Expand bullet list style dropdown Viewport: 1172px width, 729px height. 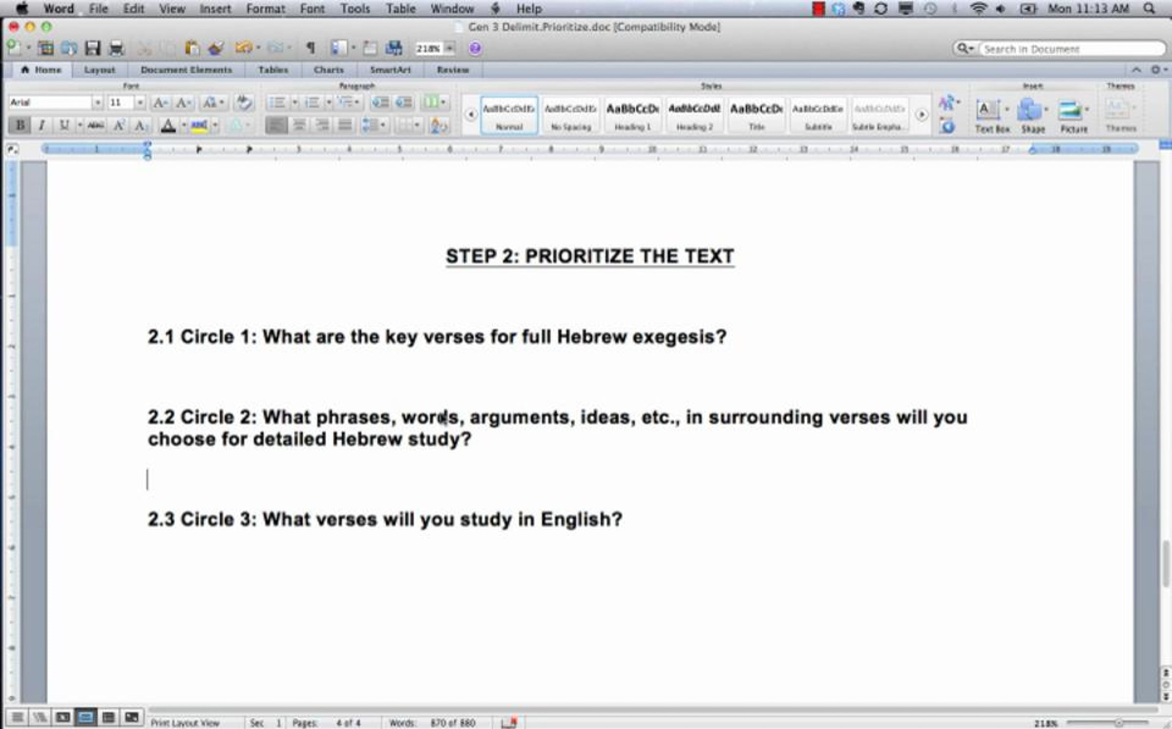(x=294, y=103)
